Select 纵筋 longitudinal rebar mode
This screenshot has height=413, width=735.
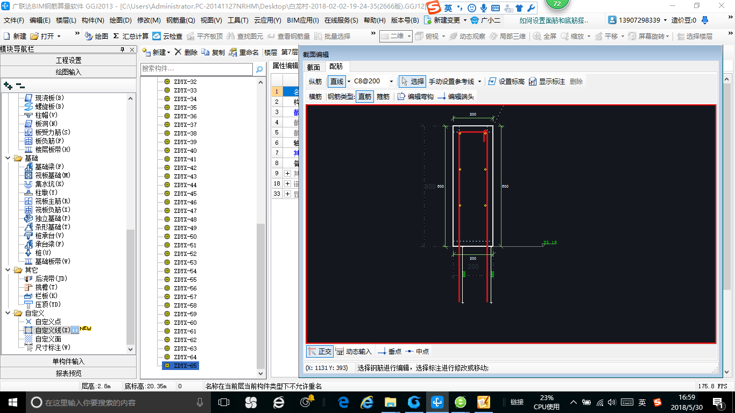pyautogui.click(x=315, y=81)
